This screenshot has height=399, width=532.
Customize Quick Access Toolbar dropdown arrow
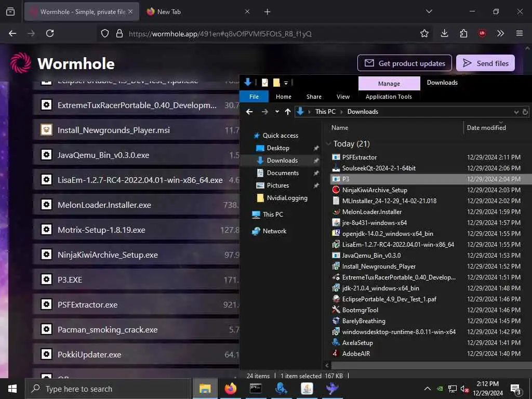coord(286,83)
